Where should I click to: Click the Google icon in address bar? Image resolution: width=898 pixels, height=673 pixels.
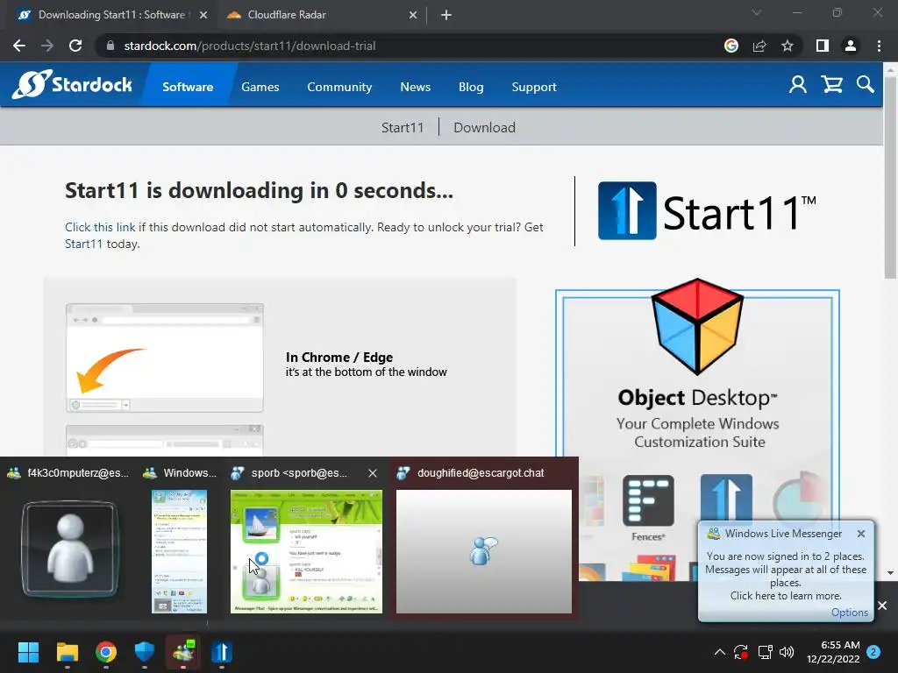(731, 46)
